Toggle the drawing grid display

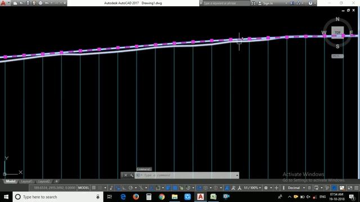(x=94, y=188)
